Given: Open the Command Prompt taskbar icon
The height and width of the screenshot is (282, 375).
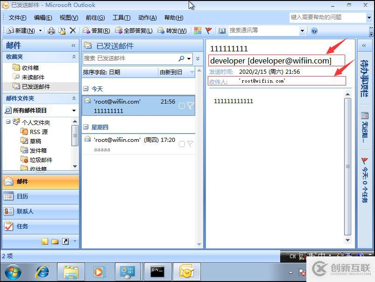Looking at the screenshot, I should (x=157, y=272).
